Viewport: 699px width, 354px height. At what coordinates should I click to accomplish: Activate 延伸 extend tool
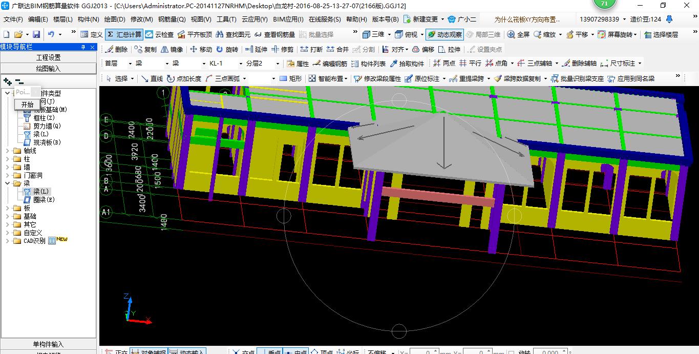[256, 49]
